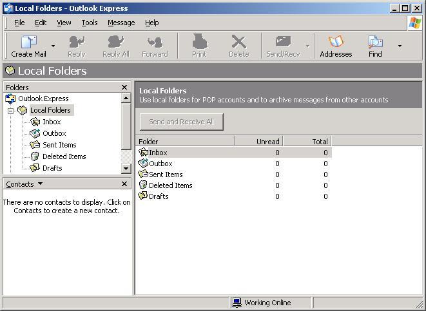426x311 pixels.
Task: Click the Find toolbar icon
Action: pos(375,42)
